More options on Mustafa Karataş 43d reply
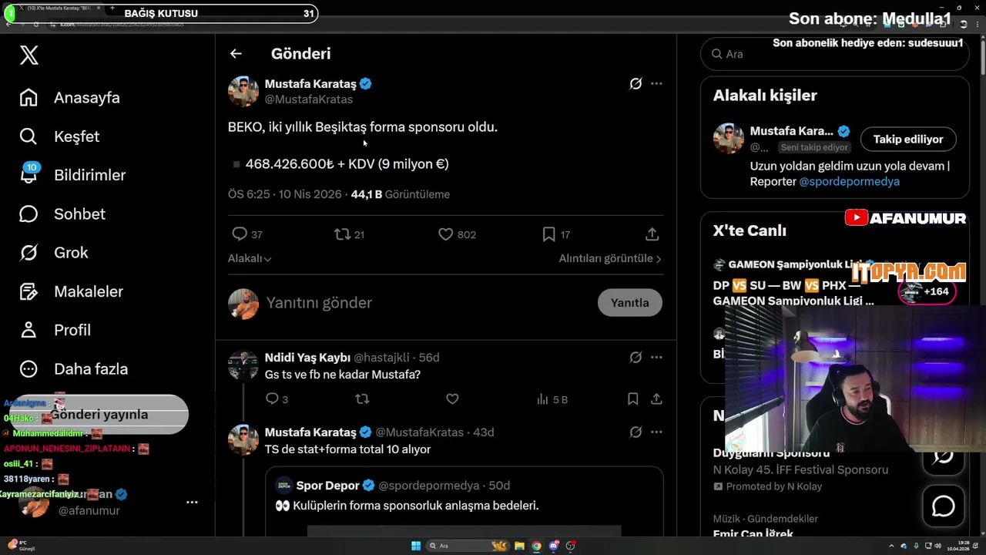986x555 pixels. (656, 432)
